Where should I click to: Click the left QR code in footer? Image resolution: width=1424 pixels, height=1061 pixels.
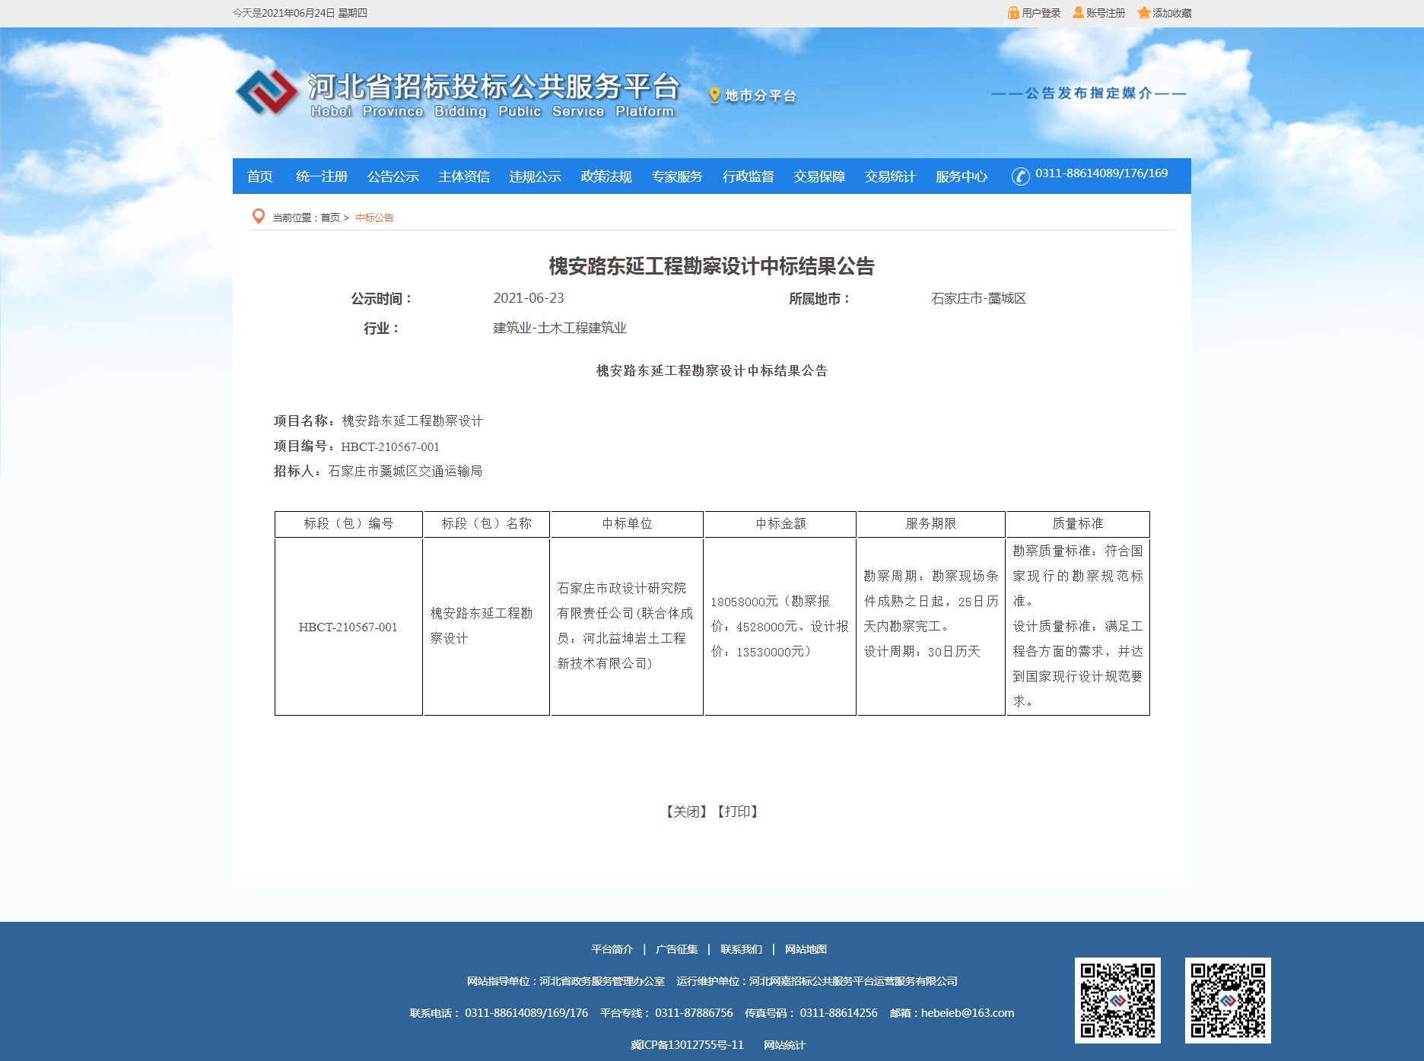click(x=1117, y=999)
